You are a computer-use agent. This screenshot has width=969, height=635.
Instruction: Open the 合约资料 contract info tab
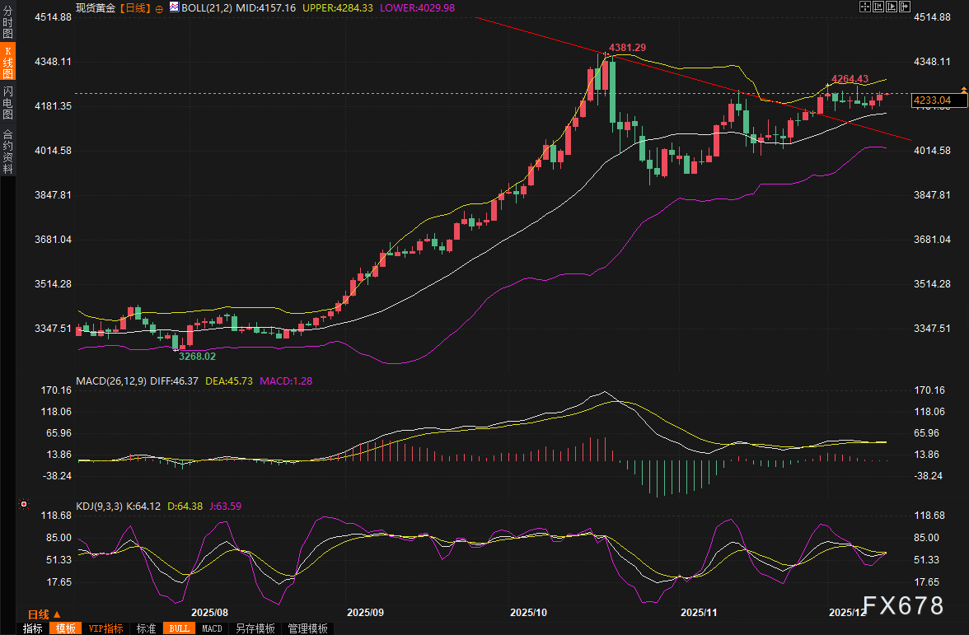click(8, 151)
